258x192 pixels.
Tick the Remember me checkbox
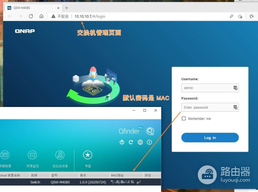click(x=184, y=119)
